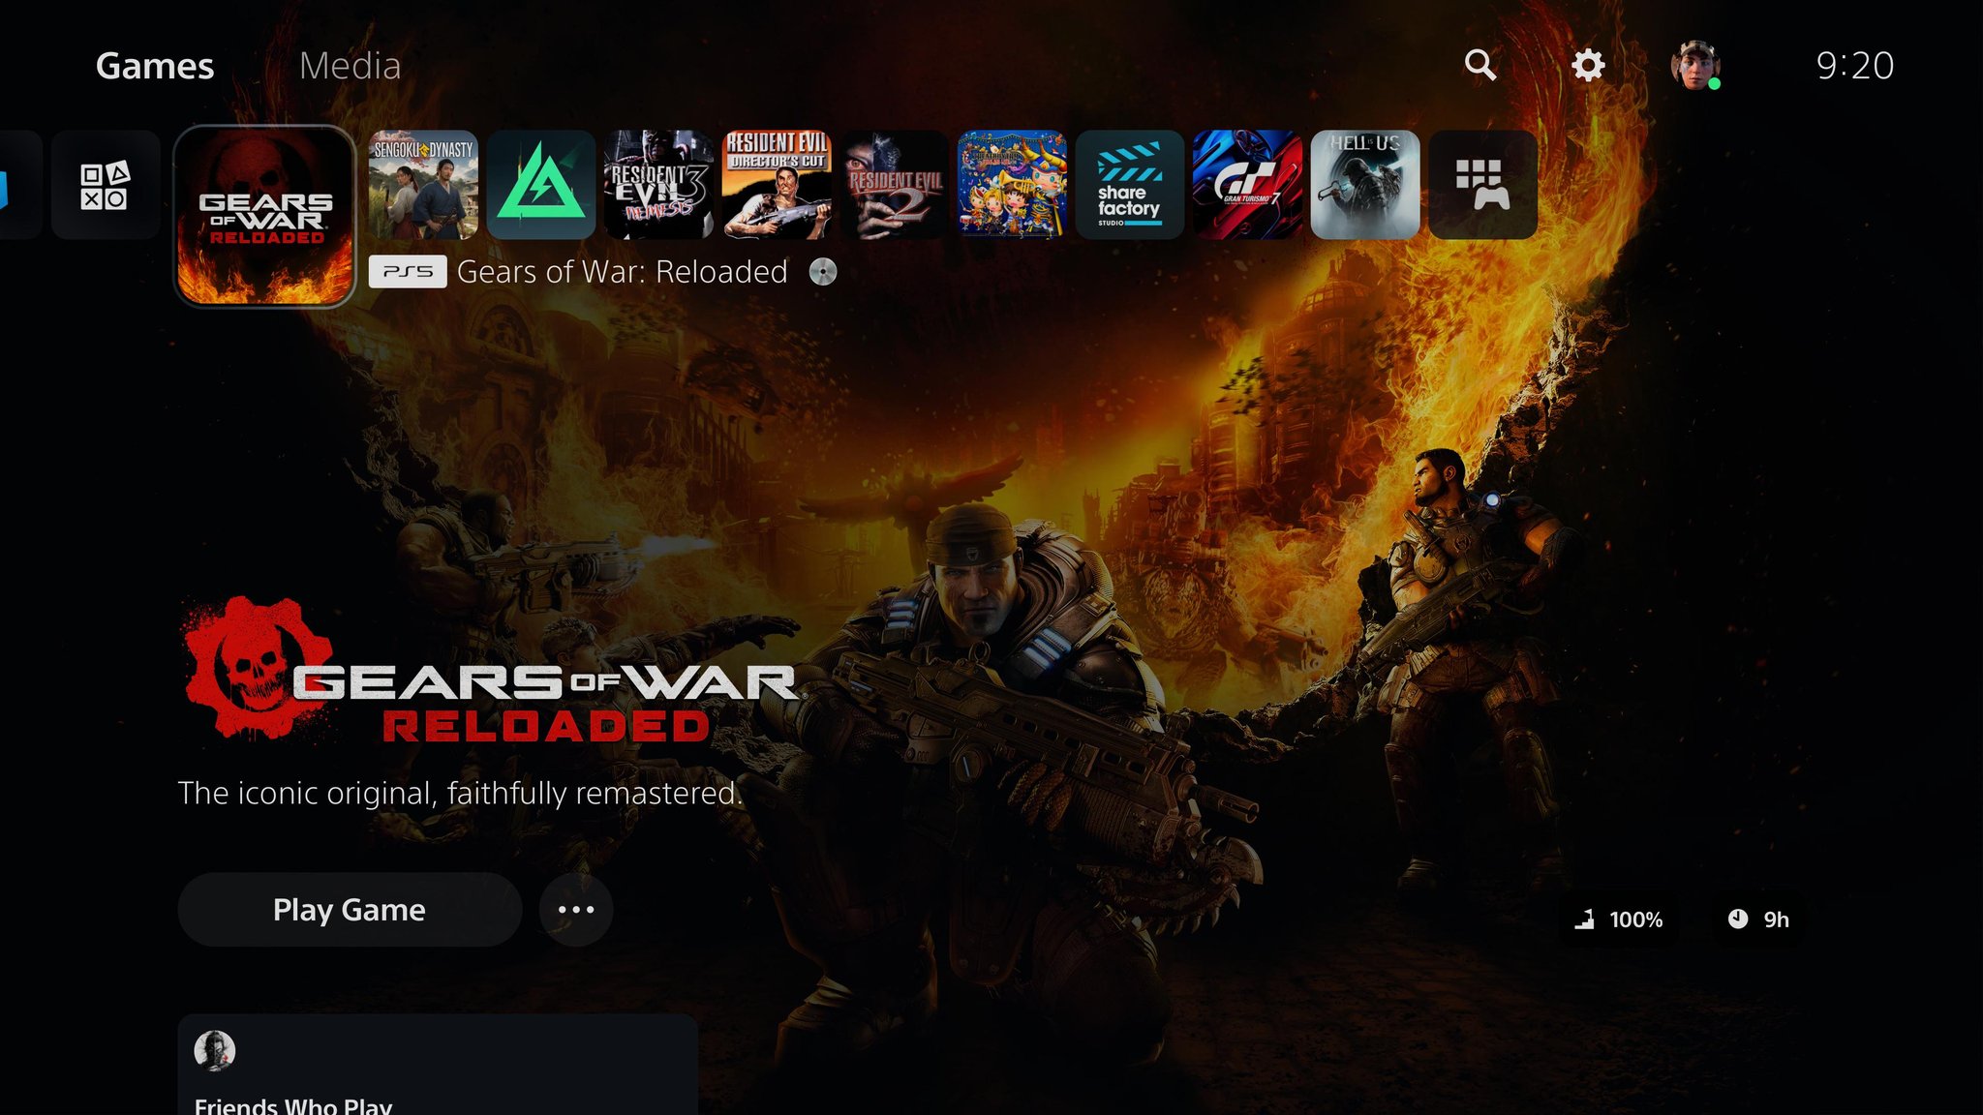The image size is (1983, 1115).
Task: Select Resident Evil Director's Cut tile
Action: click(777, 185)
